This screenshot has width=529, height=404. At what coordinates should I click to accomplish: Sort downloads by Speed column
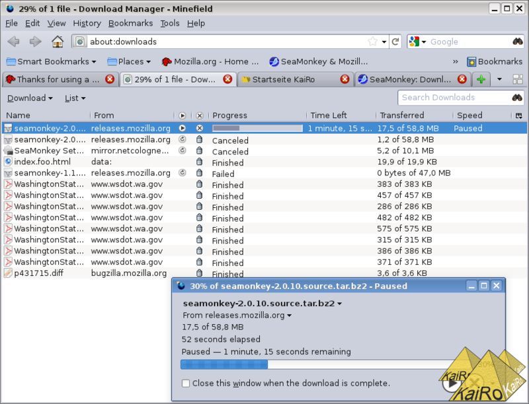coord(483,116)
